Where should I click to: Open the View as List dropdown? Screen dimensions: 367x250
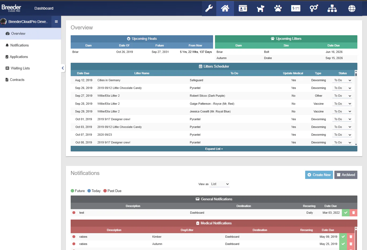click(220, 184)
